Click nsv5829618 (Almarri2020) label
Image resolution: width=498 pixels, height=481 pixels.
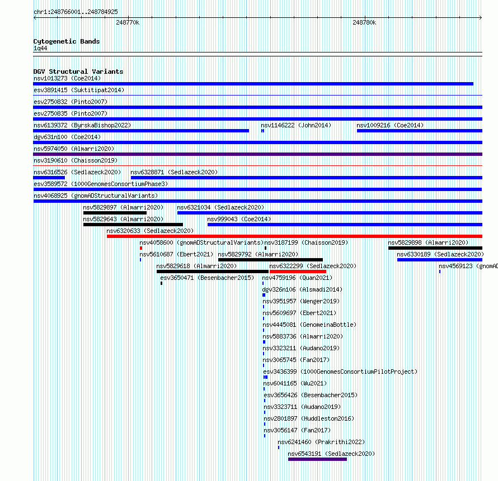click(196, 266)
